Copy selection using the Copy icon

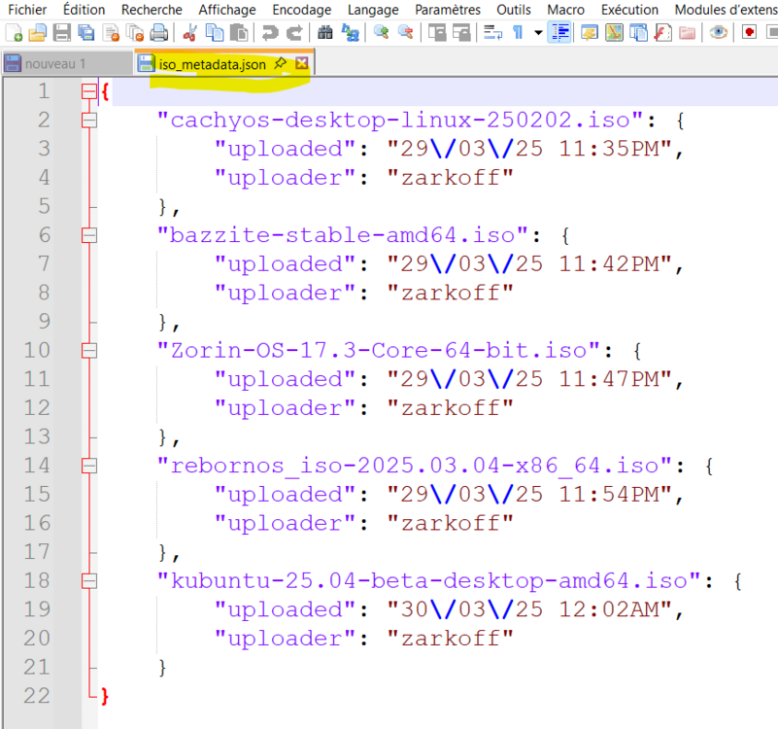click(x=215, y=33)
